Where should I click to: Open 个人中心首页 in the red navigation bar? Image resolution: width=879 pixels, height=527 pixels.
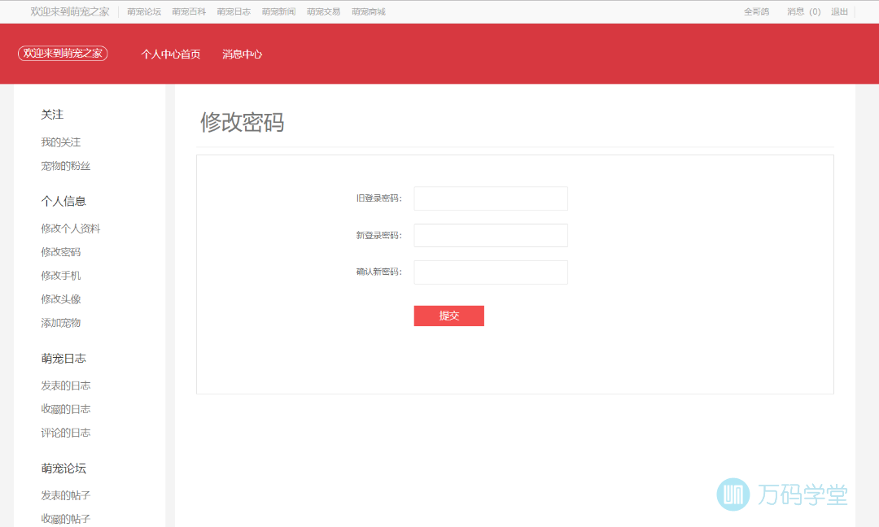(171, 54)
